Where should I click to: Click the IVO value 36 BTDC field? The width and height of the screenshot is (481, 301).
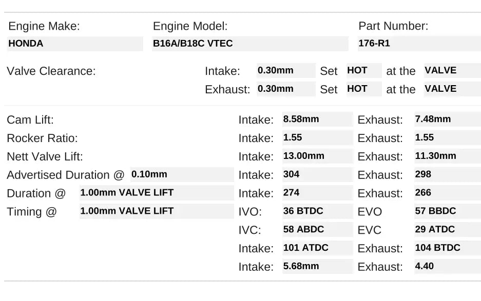(317, 211)
